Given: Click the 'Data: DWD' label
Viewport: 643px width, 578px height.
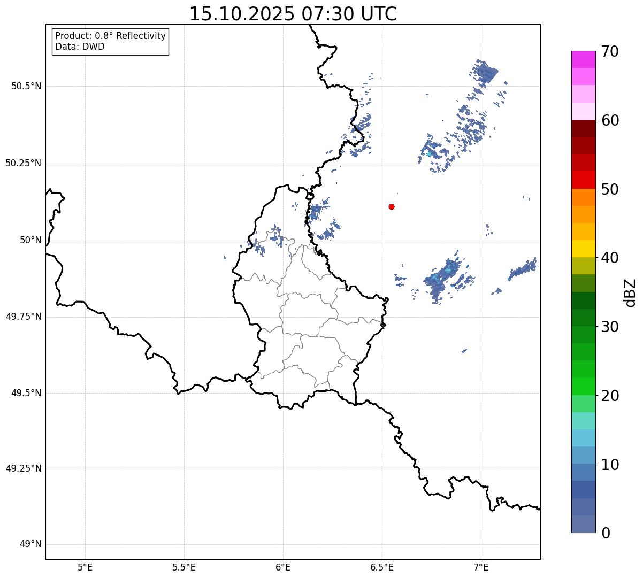Looking at the screenshot, I should 80,47.
